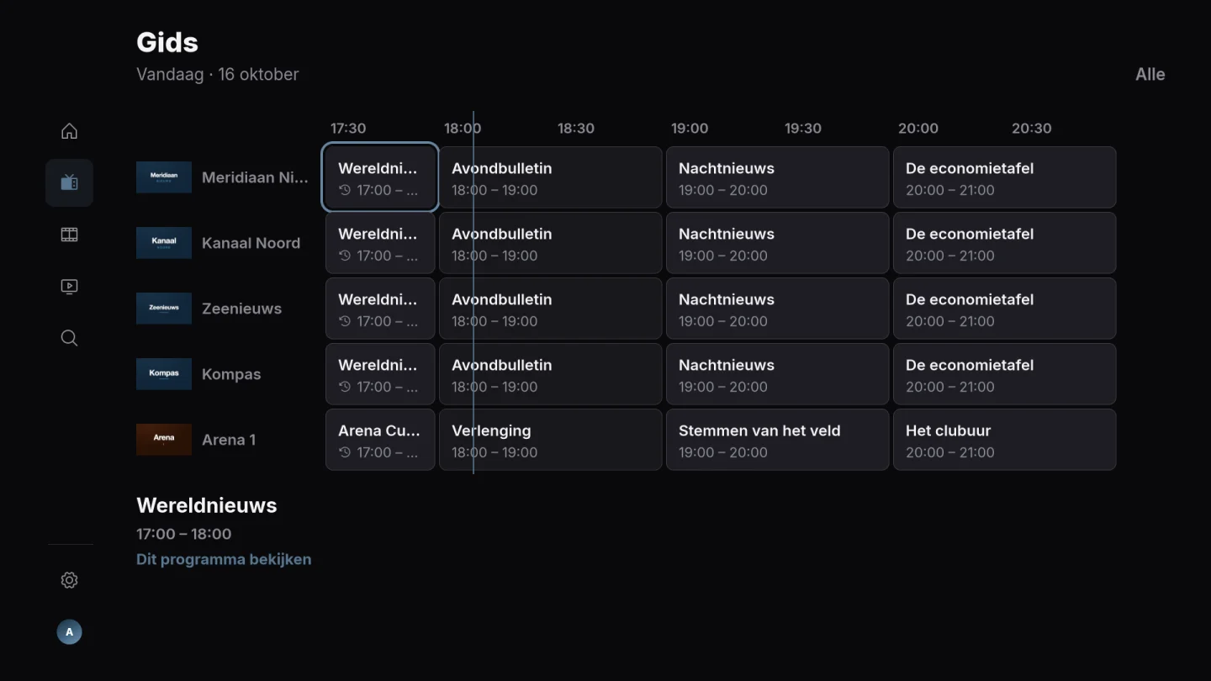Viewport: 1211px width, 681px height.
Task: Select Avondbulletin on the Kompas row
Action: (x=551, y=374)
